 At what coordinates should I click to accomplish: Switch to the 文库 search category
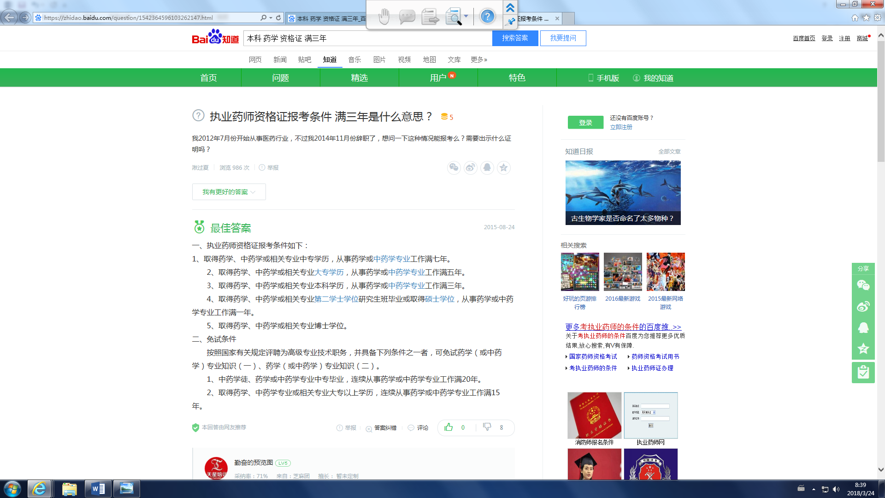tap(454, 59)
